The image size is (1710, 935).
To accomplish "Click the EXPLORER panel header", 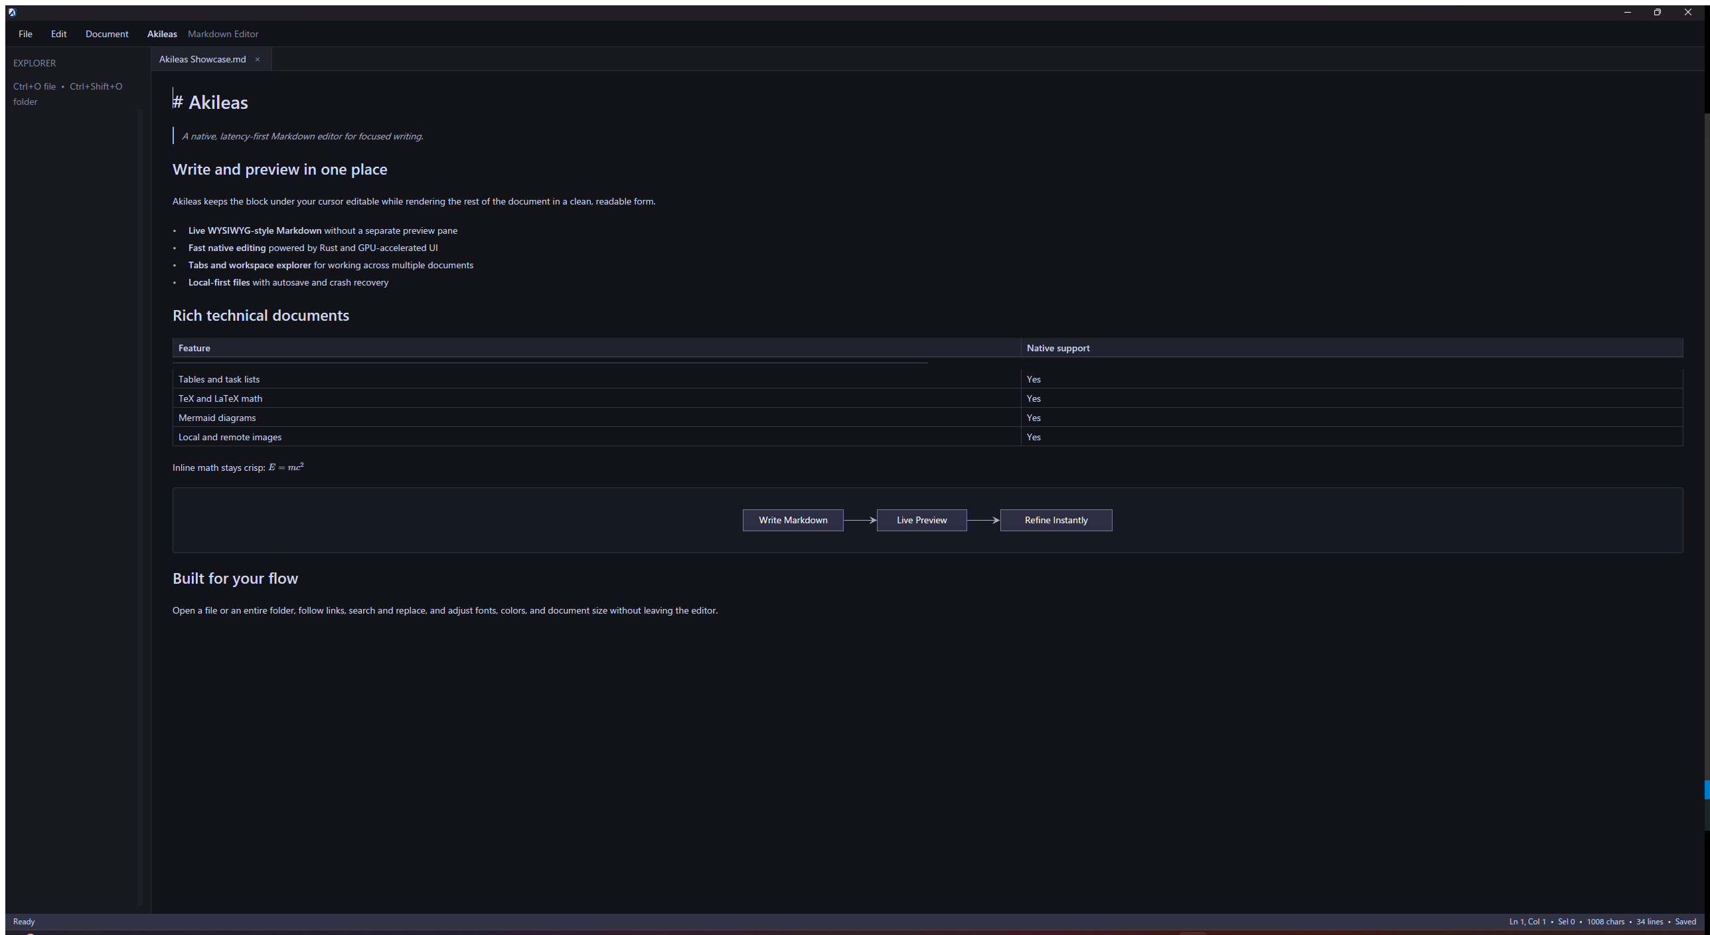I will point(35,63).
